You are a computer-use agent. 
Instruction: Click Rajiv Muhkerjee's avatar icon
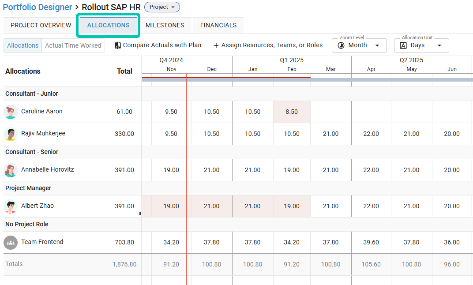11,134
